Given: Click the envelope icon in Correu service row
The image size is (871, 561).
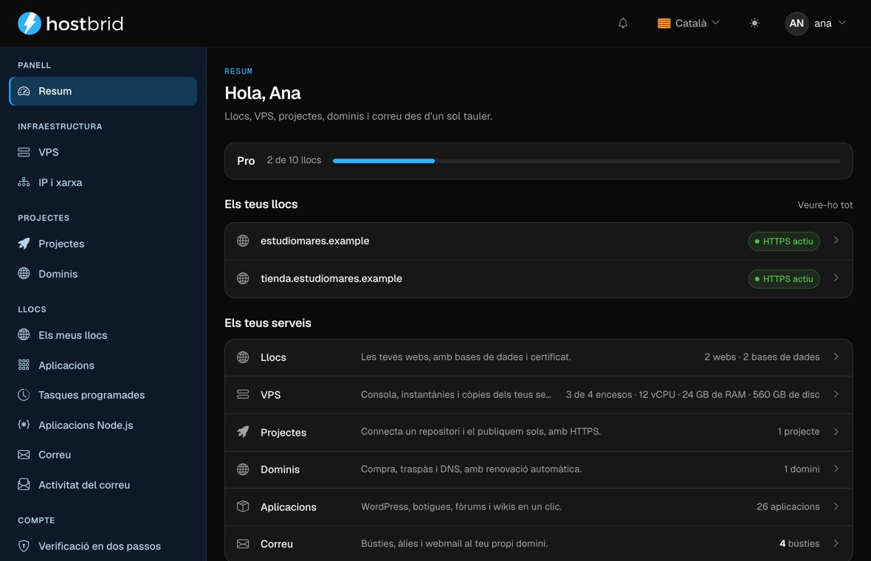Looking at the screenshot, I should [243, 544].
